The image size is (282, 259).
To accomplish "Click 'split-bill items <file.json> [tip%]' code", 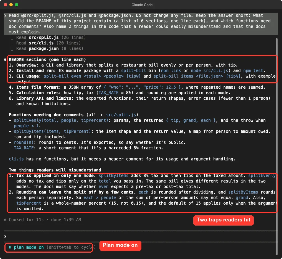I will click(x=197, y=76).
